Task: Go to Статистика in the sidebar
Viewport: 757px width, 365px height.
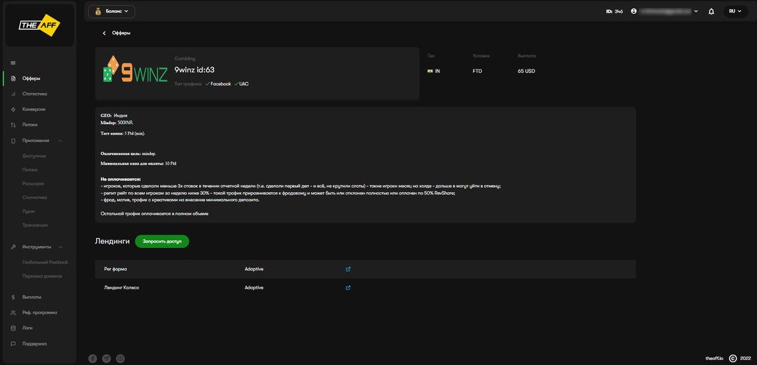Action: tap(34, 94)
